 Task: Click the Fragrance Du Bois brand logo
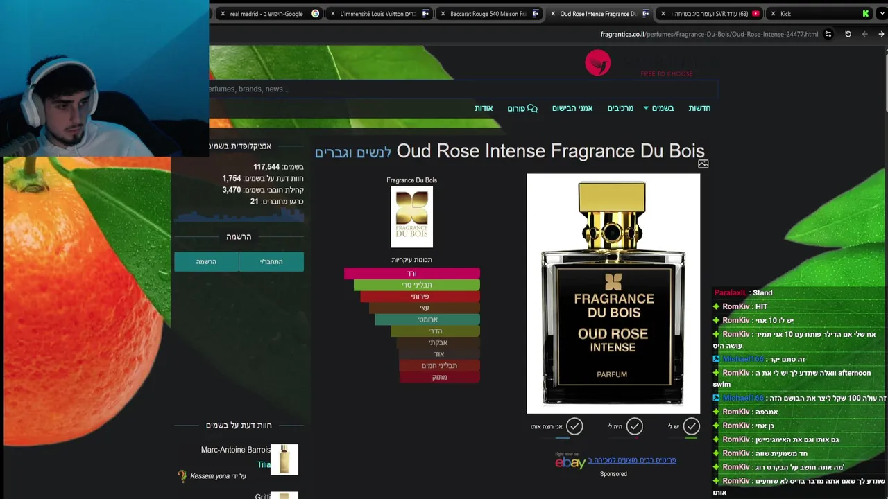coord(411,217)
